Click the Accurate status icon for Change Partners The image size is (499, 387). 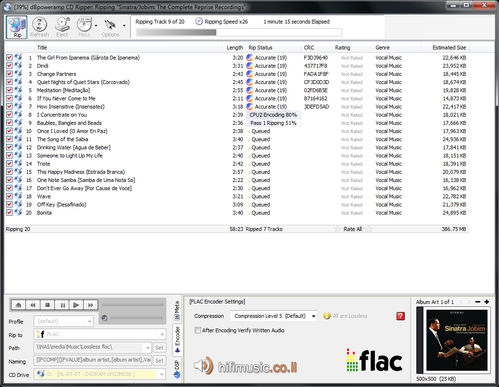click(x=250, y=74)
